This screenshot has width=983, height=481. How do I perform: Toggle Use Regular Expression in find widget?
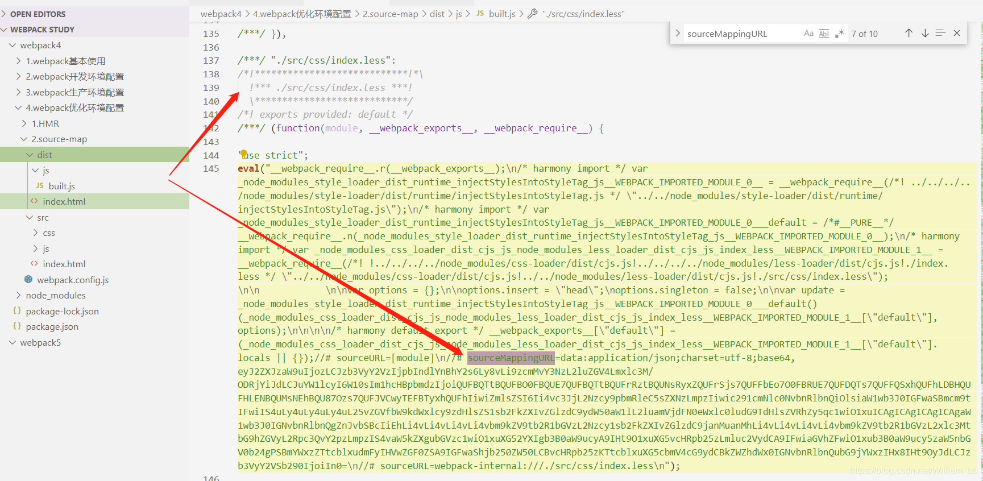point(839,34)
